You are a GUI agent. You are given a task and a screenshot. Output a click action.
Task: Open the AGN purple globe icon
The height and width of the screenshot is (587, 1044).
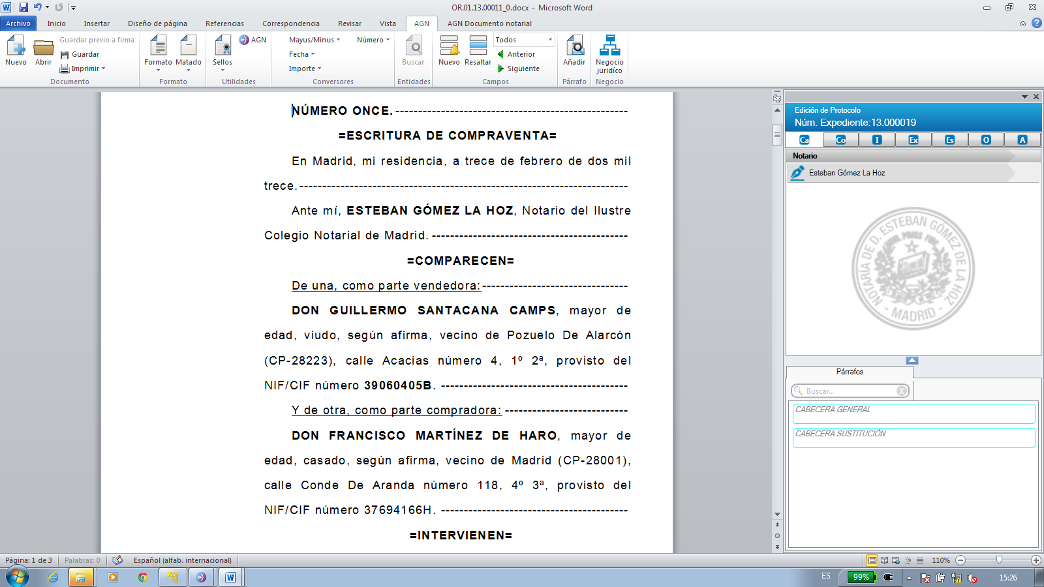click(x=243, y=39)
